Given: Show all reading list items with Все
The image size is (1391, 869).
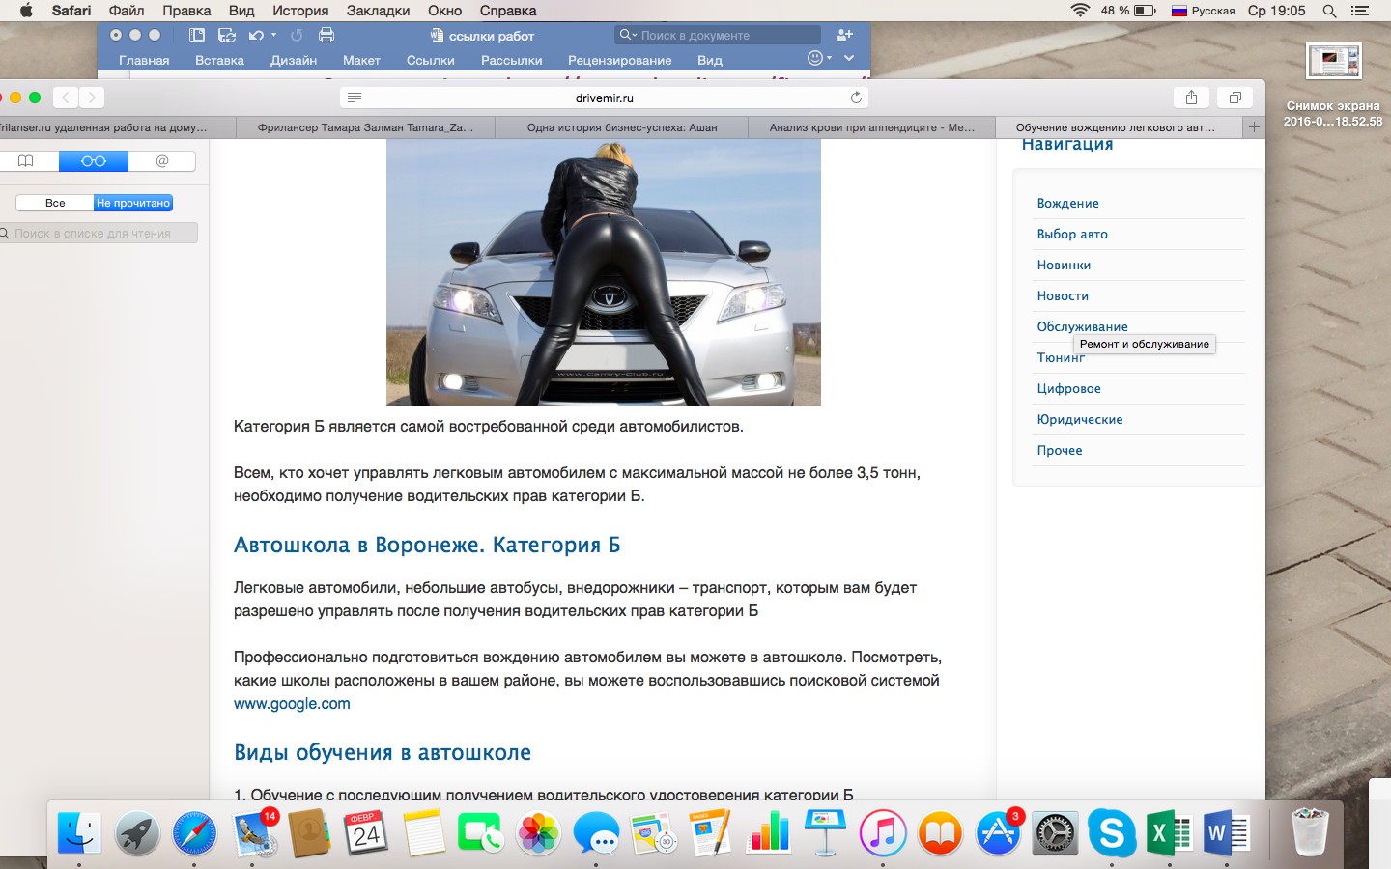Looking at the screenshot, I should point(55,203).
